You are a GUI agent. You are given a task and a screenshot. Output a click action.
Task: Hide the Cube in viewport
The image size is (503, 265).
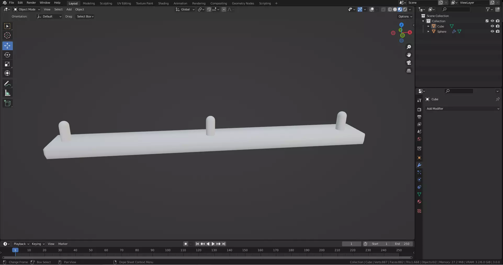(x=492, y=26)
